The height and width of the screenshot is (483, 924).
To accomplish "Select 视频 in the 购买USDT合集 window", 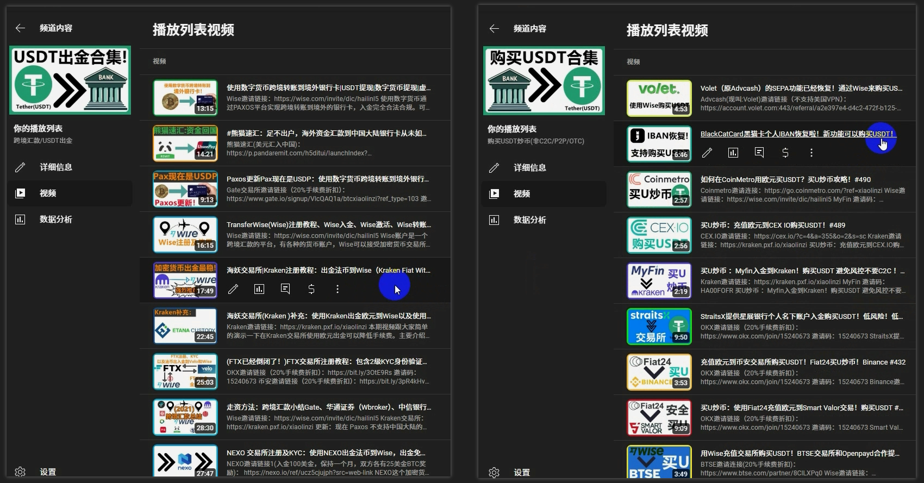I will [x=545, y=194].
